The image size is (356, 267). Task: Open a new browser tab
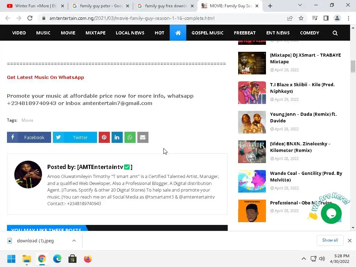[270, 6]
